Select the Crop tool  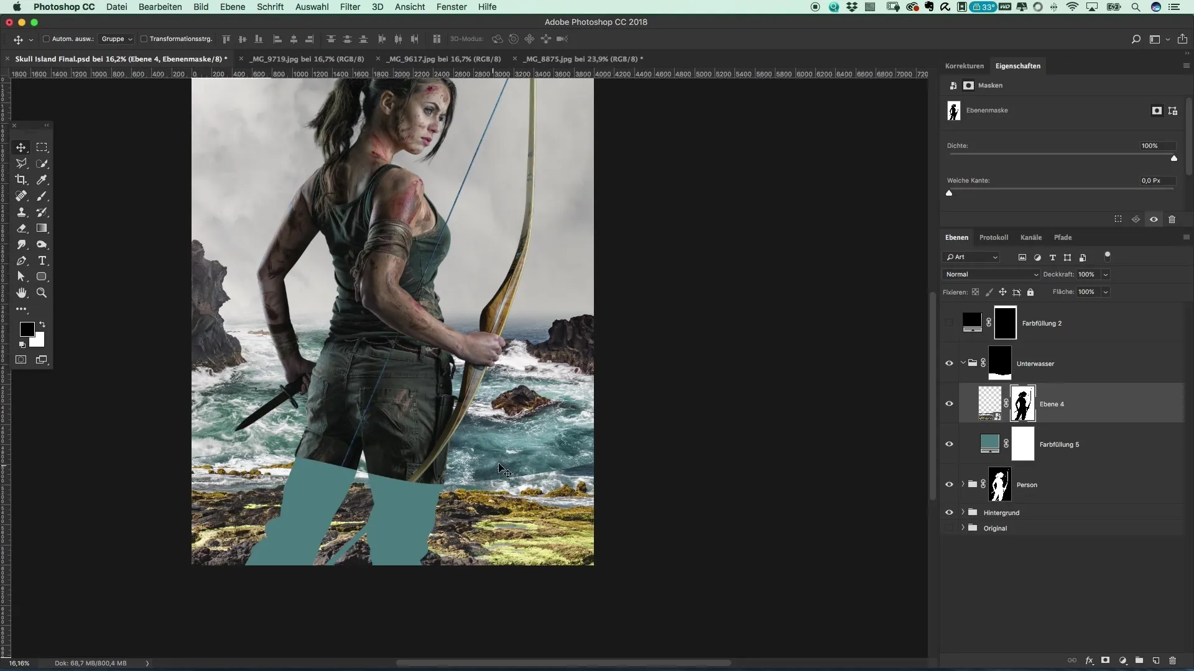21,180
